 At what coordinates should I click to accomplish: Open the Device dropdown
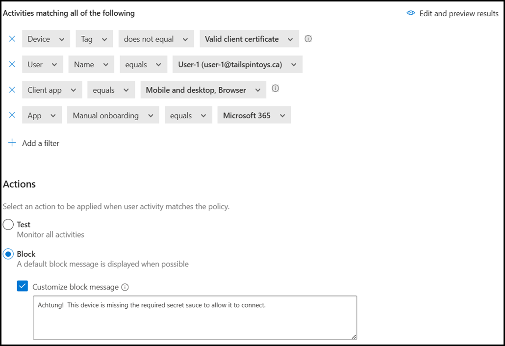[46, 39]
